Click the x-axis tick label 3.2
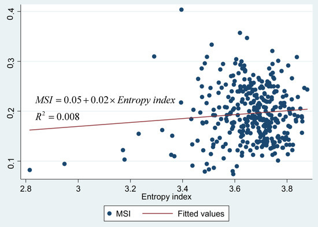This screenshot has height=227, width=318. 130,189
